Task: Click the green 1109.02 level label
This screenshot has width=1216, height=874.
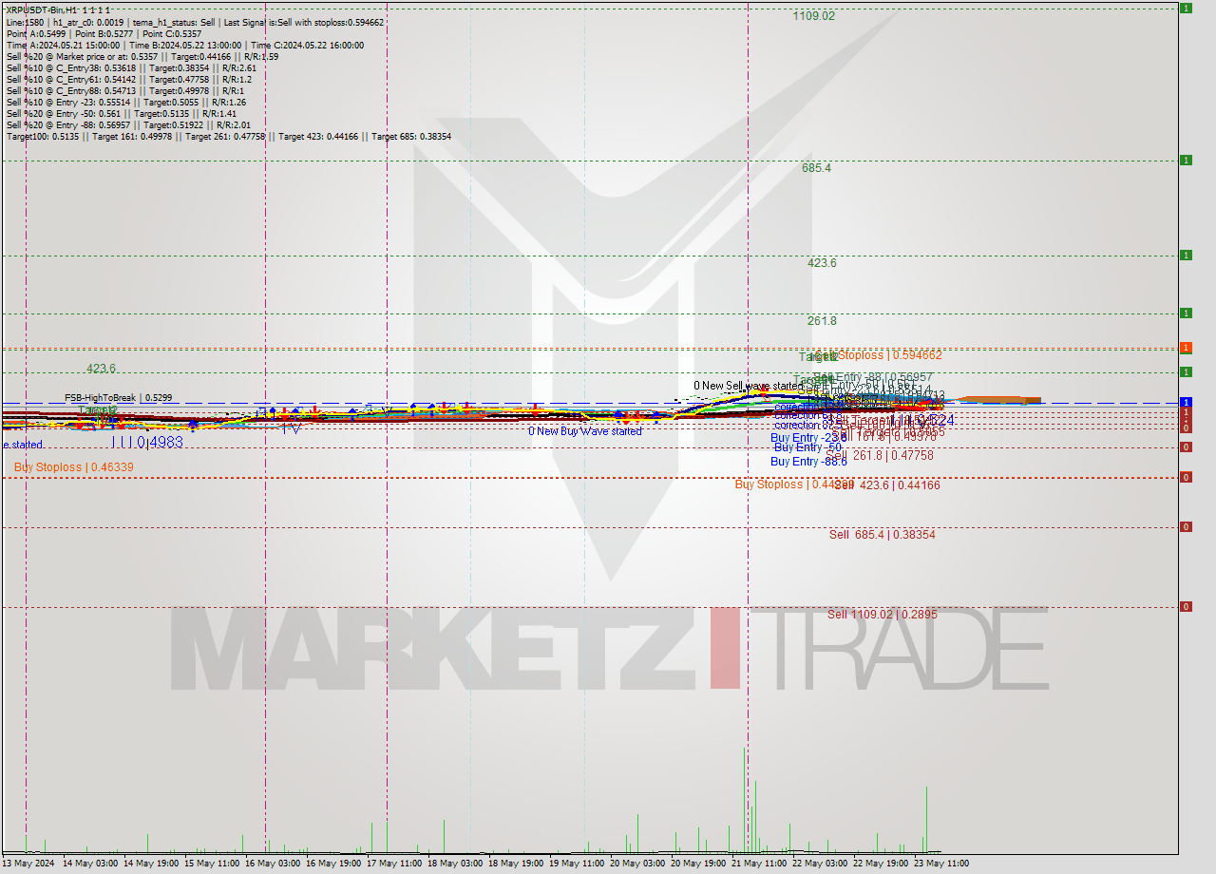Action: point(814,16)
